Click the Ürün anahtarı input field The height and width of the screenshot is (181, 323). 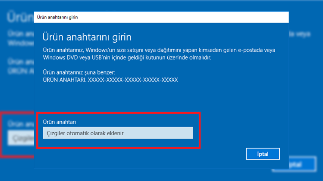[118, 133]
